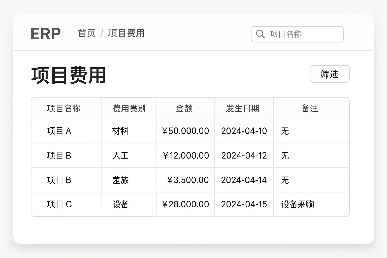Select the 备注 column header
387x258 pixels.
(310, 109)
